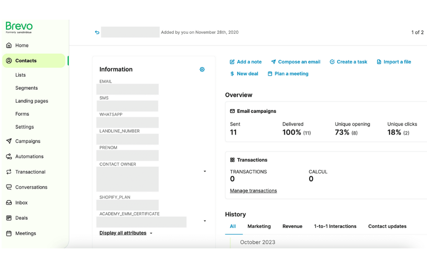Open the Contact updates tab

click(387, 226)
